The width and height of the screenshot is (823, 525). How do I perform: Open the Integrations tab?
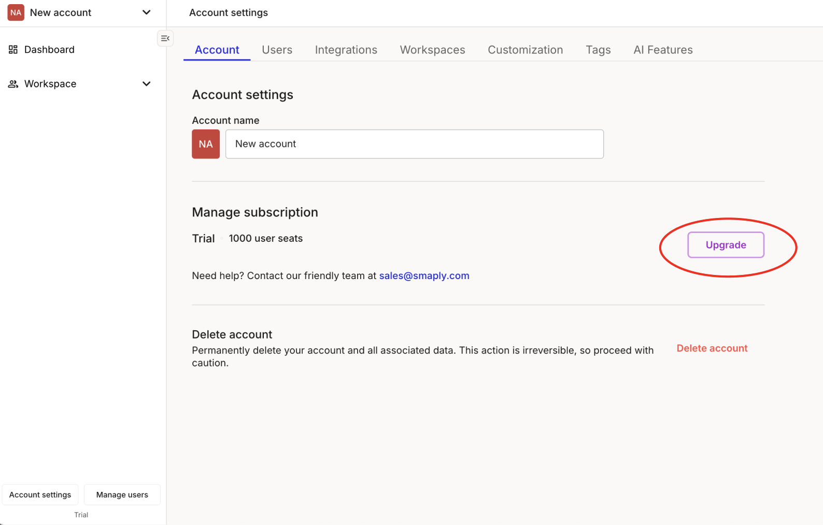(x=346, y=50)
